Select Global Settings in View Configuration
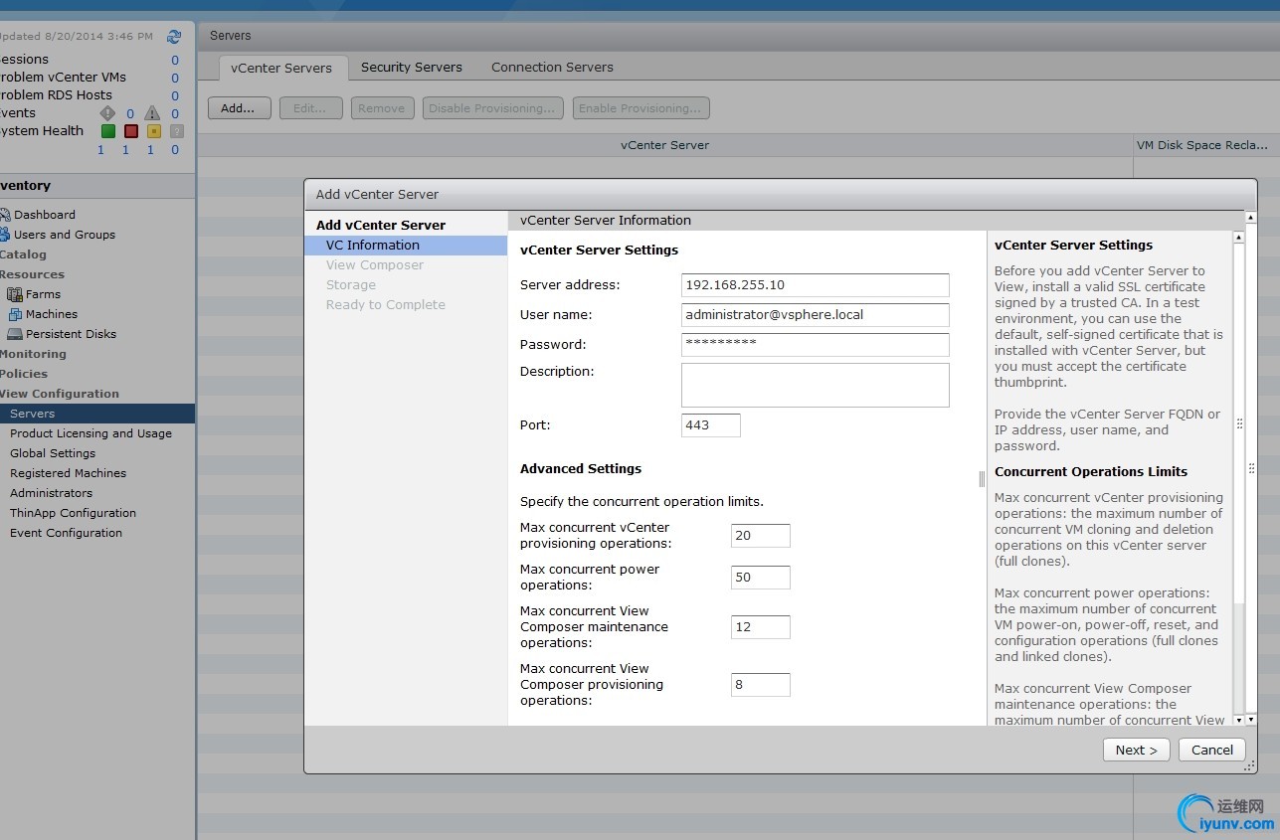1280x840 pixels. click(53, 453)
